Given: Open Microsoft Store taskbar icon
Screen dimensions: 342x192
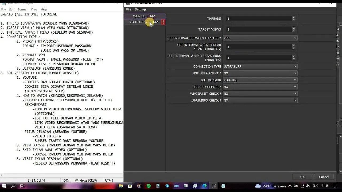Looking at the screenshot, I should click(130, 186).
